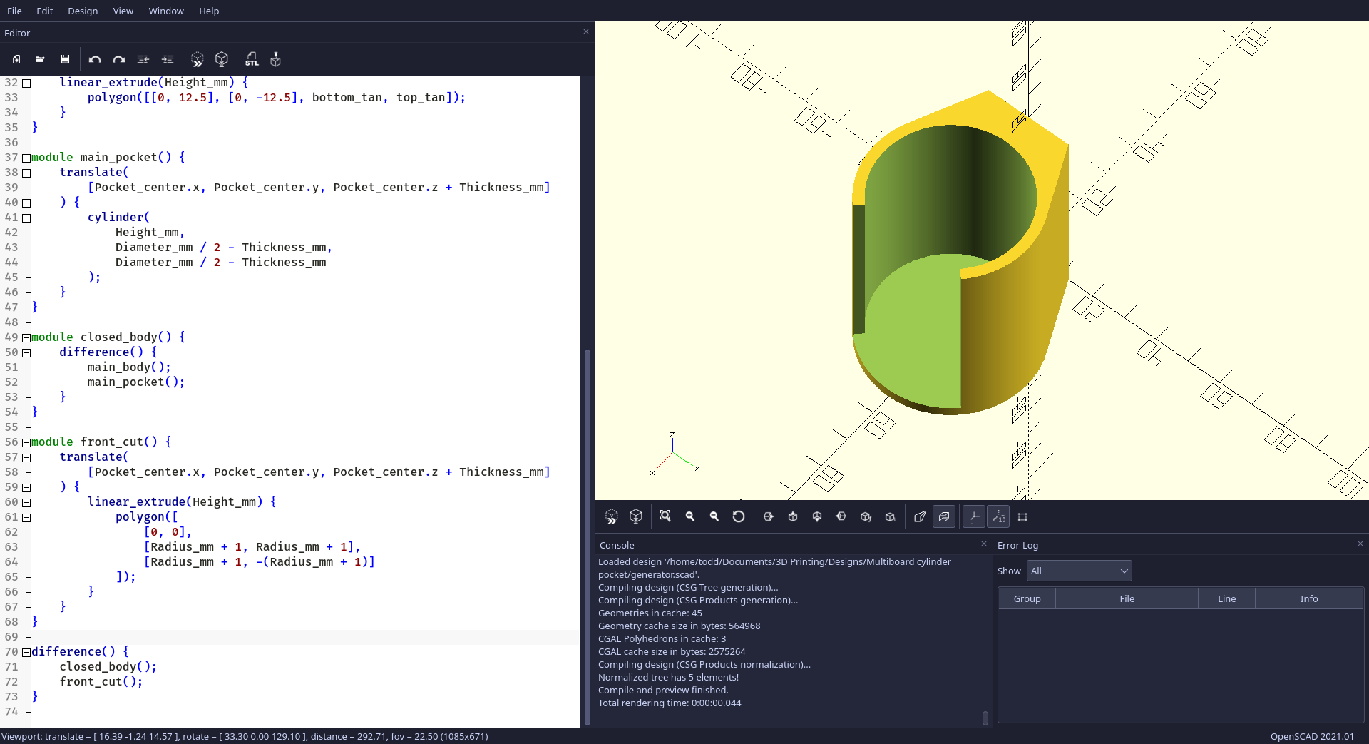Image resolution: width=1369 pixels, height=744 pixels.
Task: Toggle Show Edges
Action: pyautogui.click(x=1022, y=516)
